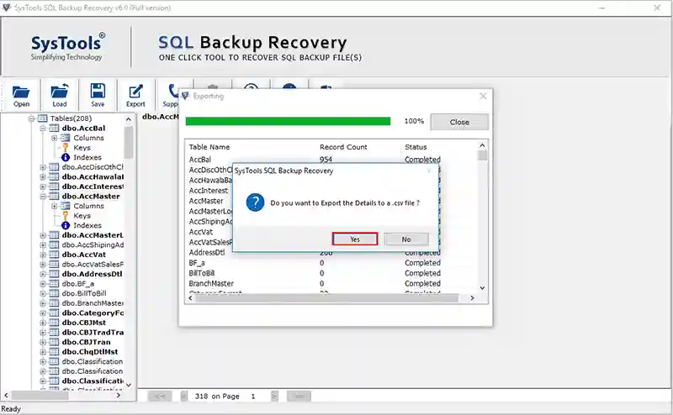Click the page number field showing 1
The height and width of the screenshot is (415, 673).
pyautogui.click(x=253, y=397)
